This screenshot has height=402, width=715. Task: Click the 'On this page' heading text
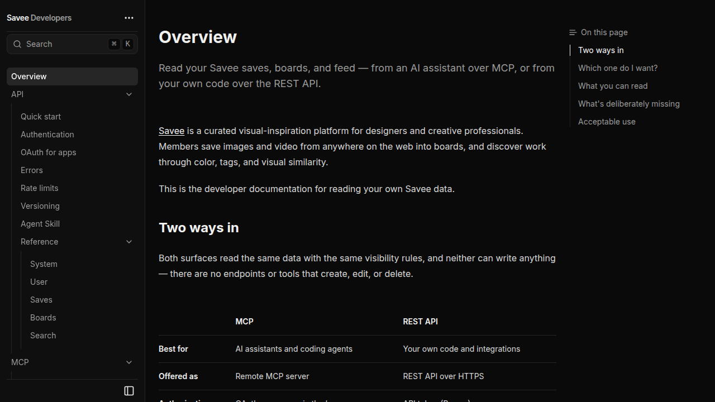(x=604, y=32)
